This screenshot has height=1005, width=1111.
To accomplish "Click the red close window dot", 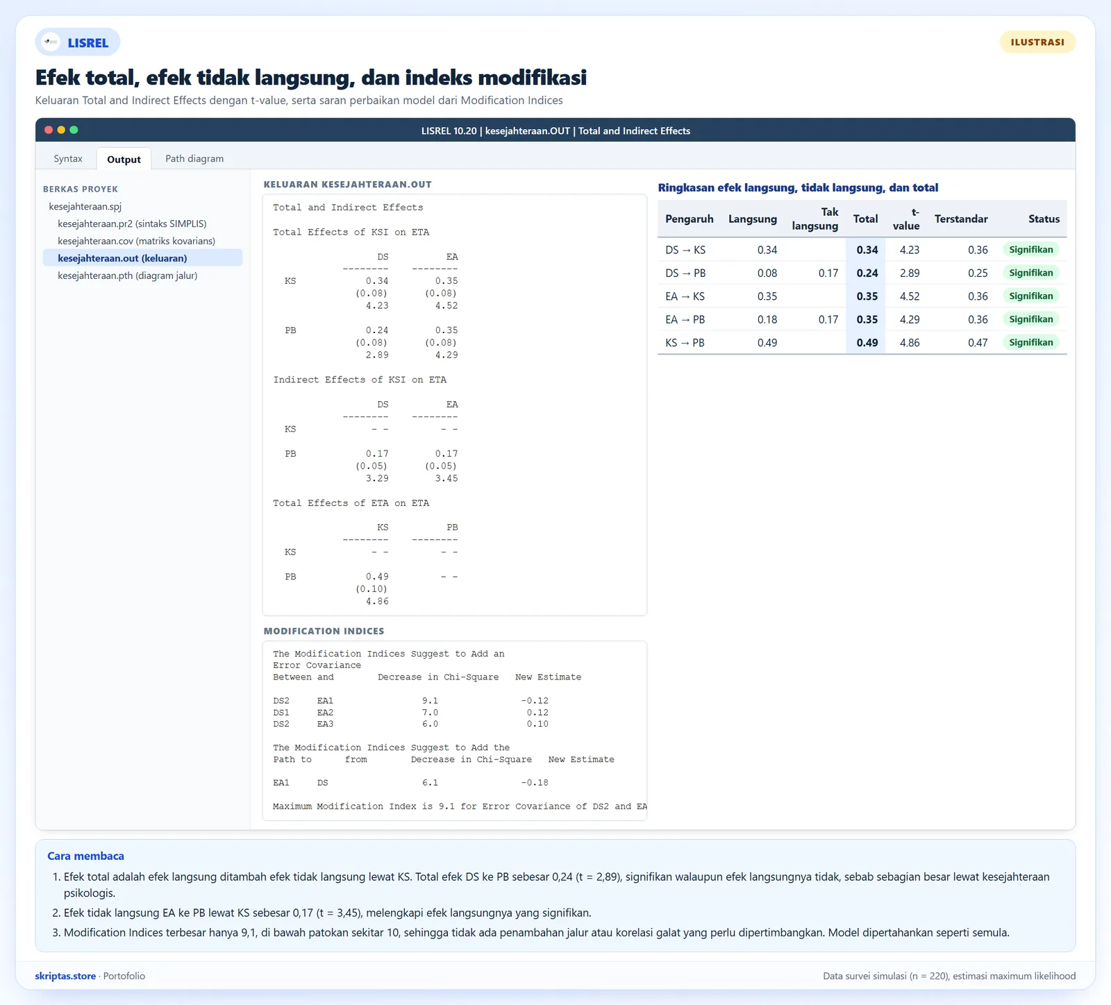I will (49, 130).
